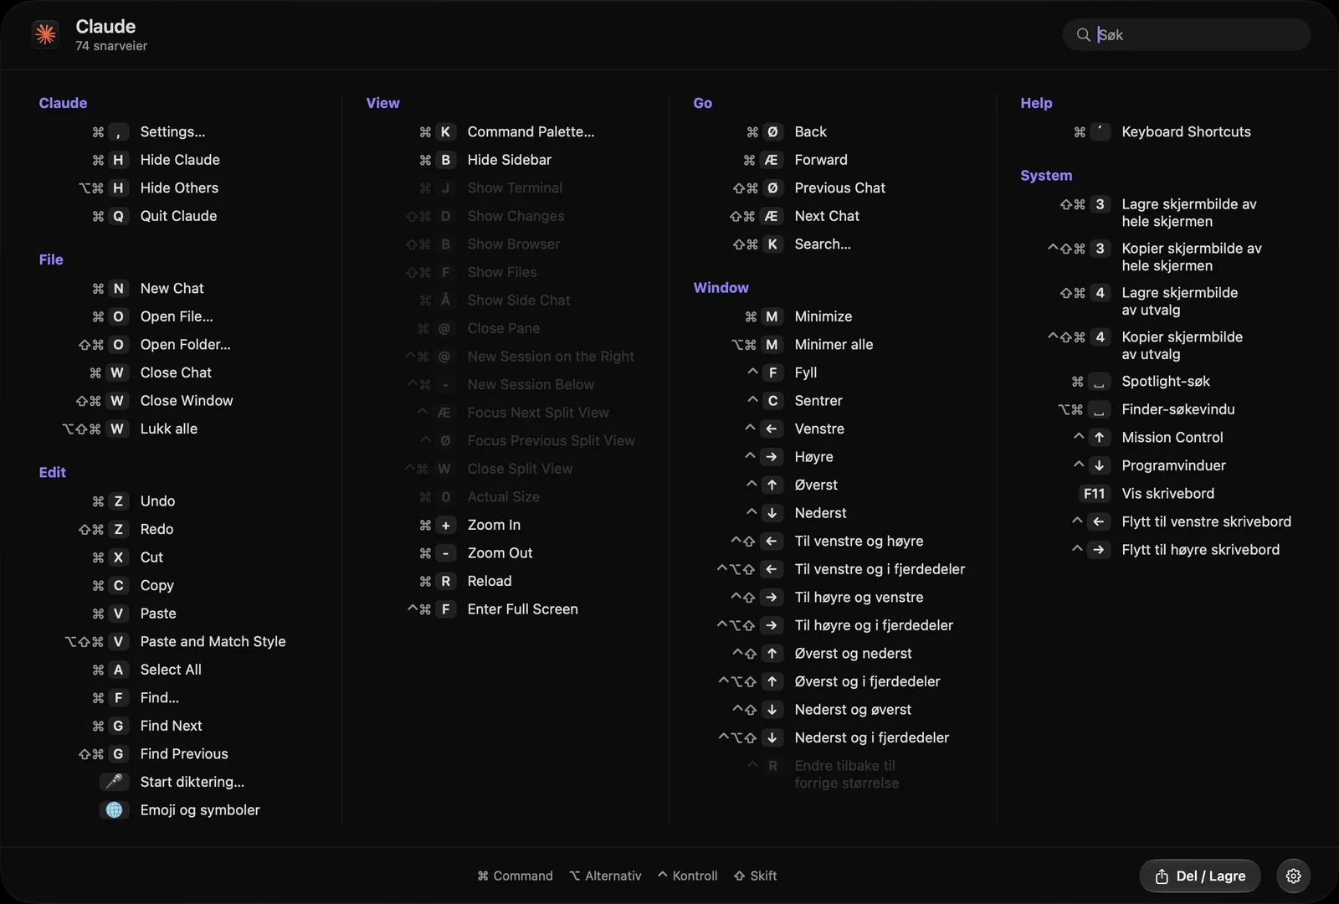Click Øverst og nederst shortcut row
Screen dimensions: 1339x904
click(x=821, y=654)
